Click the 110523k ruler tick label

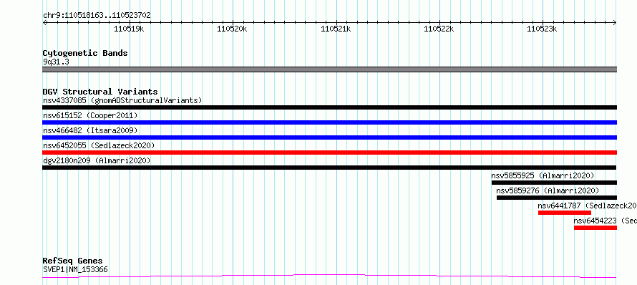(542, 29)
